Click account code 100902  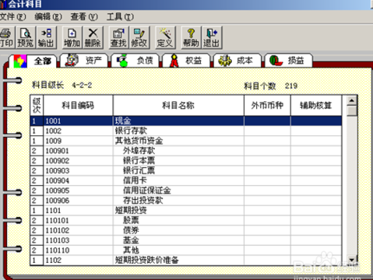click(58, 161)
